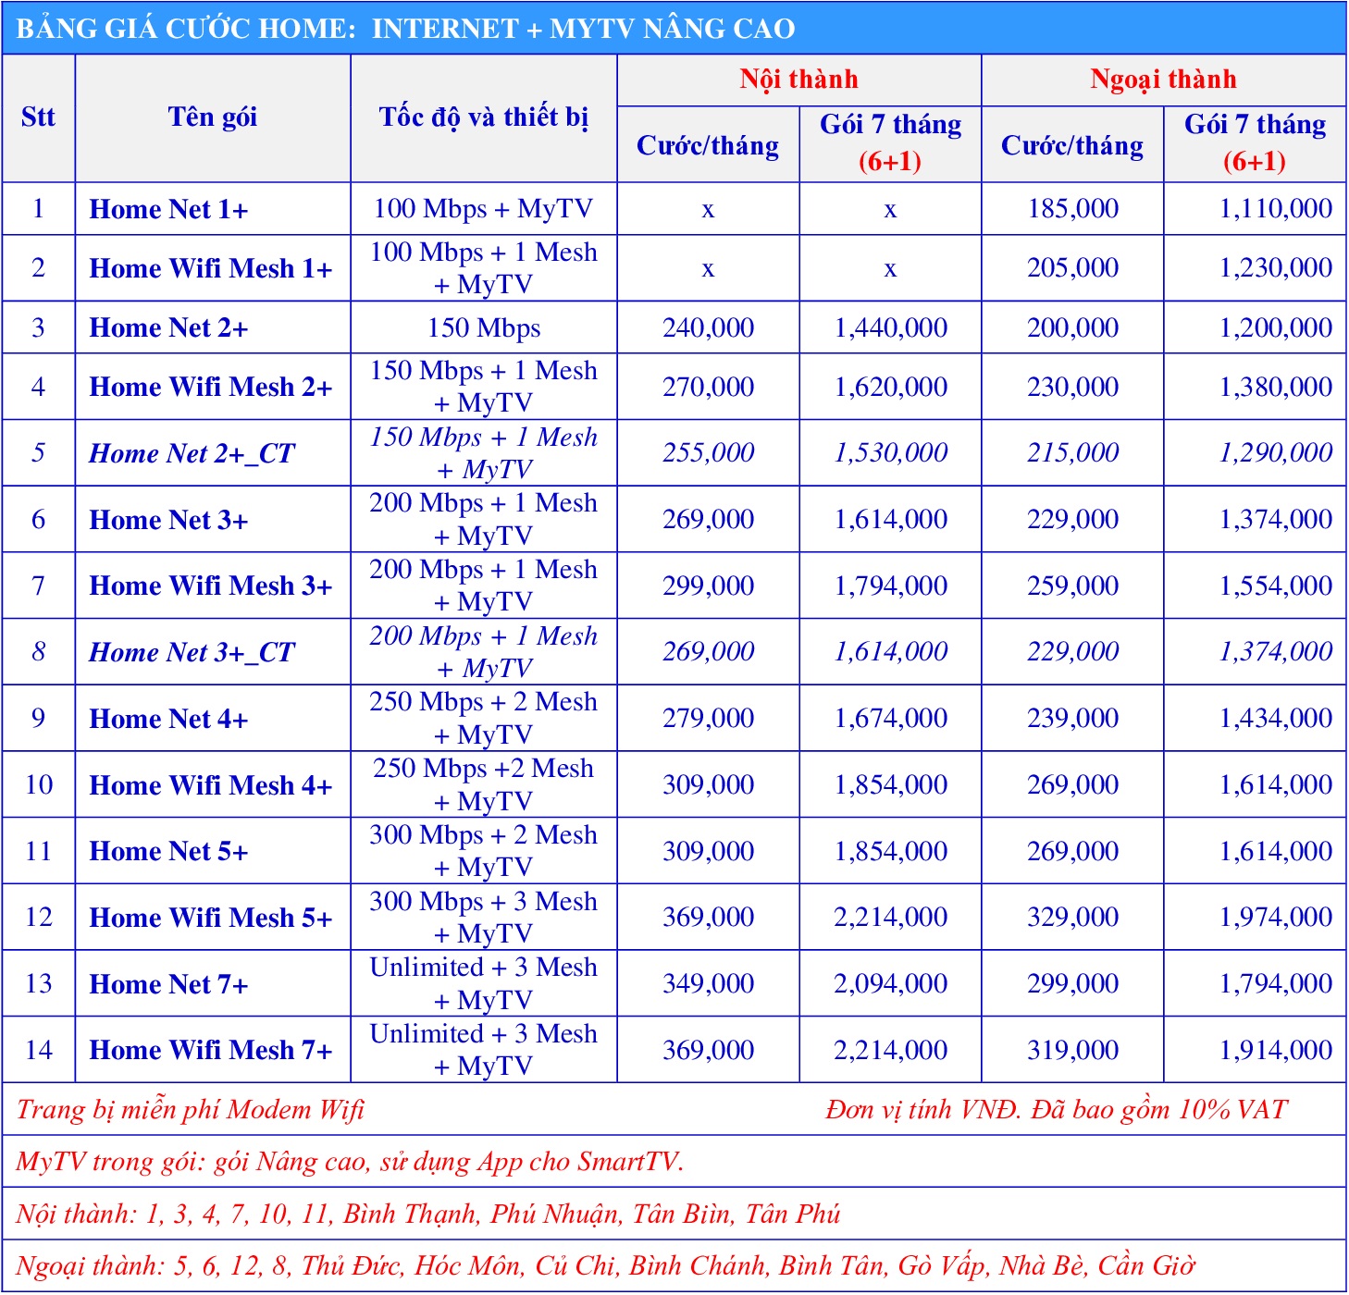Click the "Nội thành" column group header
The height and width of the screenshot is (1295, 1349).
tap(798, 80)
